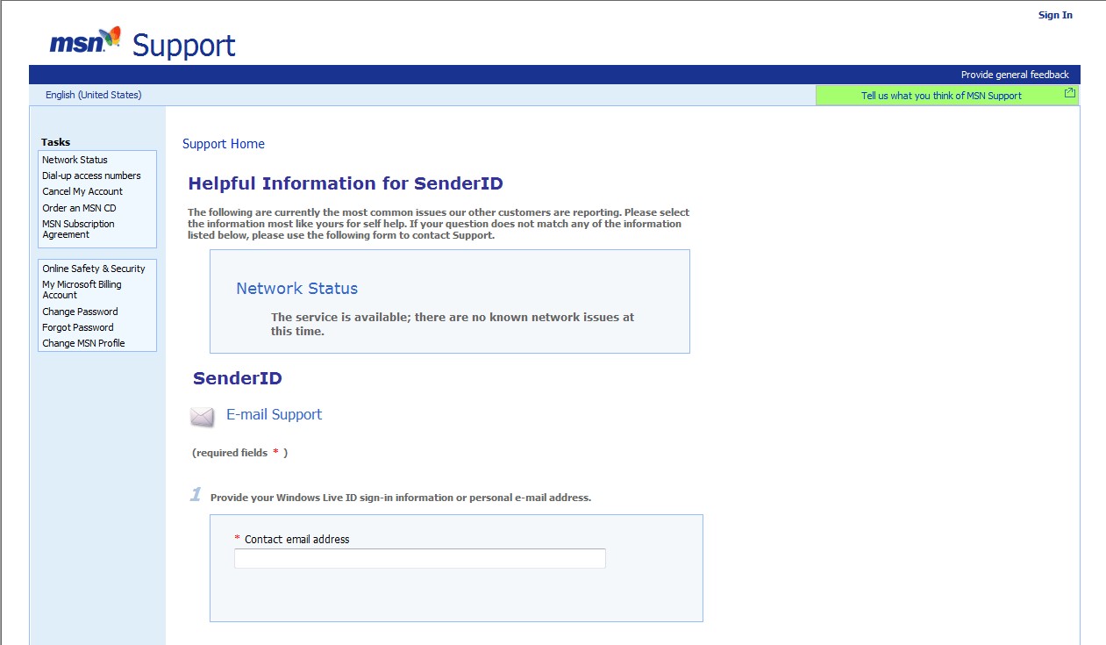Click the E-mail Support link
The width and height of the screenshot is (1106, 645).
(275, 414)
